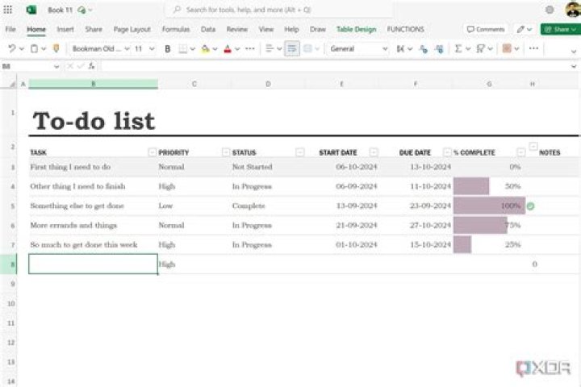Select cell 'First thing I need to do'
The image size is (581, 387).
click(93, 167)
